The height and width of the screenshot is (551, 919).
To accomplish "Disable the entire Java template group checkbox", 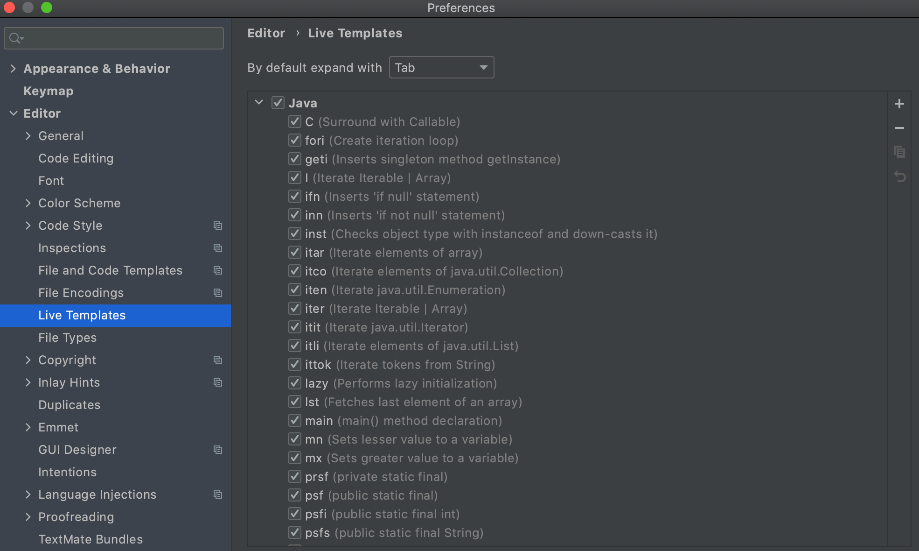I will pos(278,103).
